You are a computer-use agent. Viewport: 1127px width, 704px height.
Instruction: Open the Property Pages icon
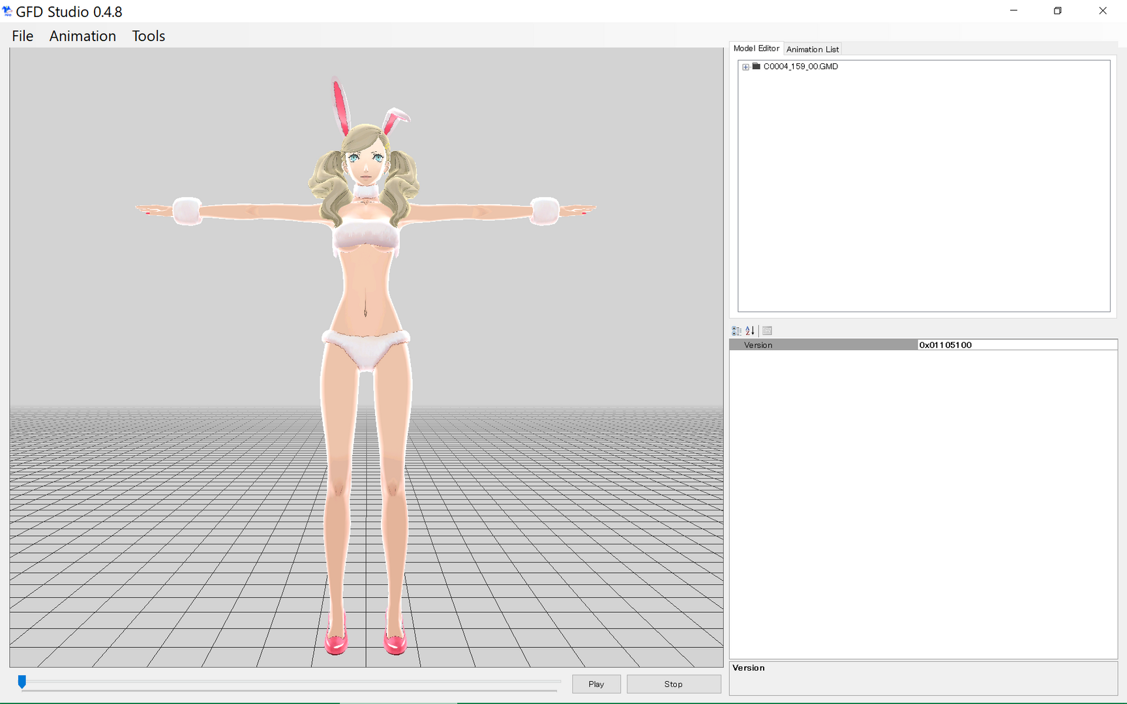coord(768,330)
